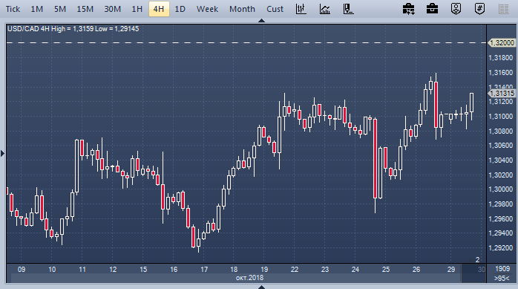The image size is (518, 289).
Task: Click the briefcase with arrows icon
Action: pyautogui.click(x=409, y=9)
